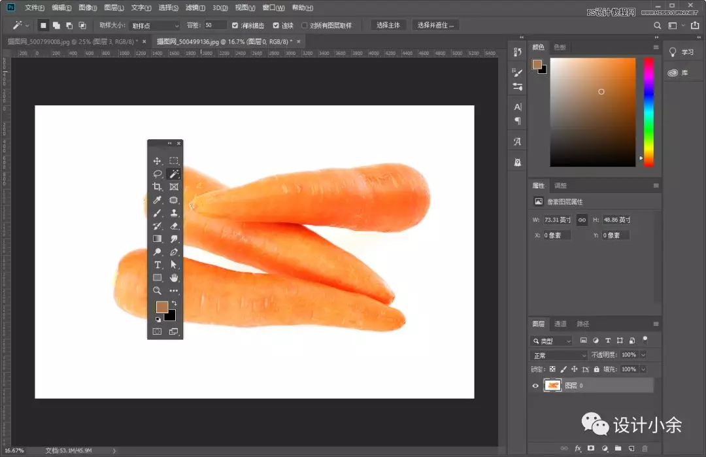706x457 pixels.
Task: Select the Spot Healing Brush tool
Action: [x=174, y=199]
